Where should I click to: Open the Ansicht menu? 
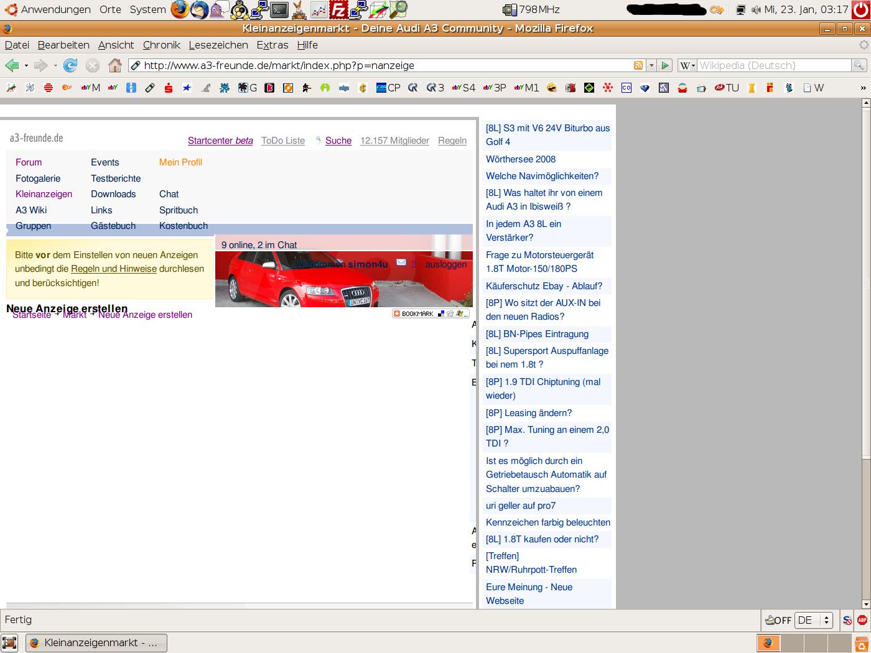click(116, 45)
